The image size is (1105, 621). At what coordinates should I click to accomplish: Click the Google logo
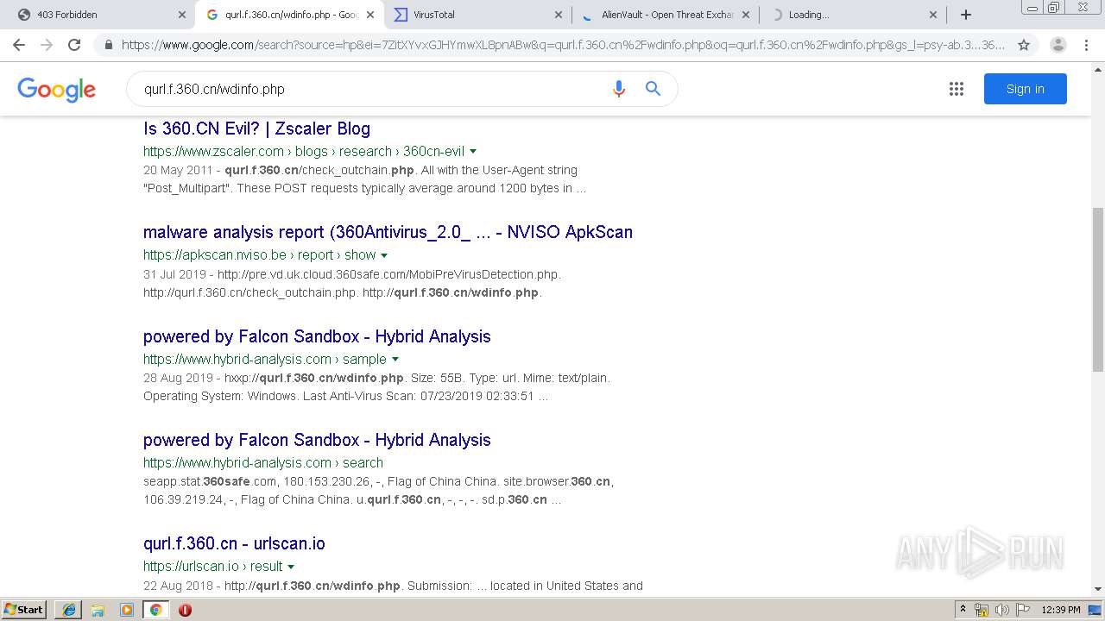(x=56, y=90)
